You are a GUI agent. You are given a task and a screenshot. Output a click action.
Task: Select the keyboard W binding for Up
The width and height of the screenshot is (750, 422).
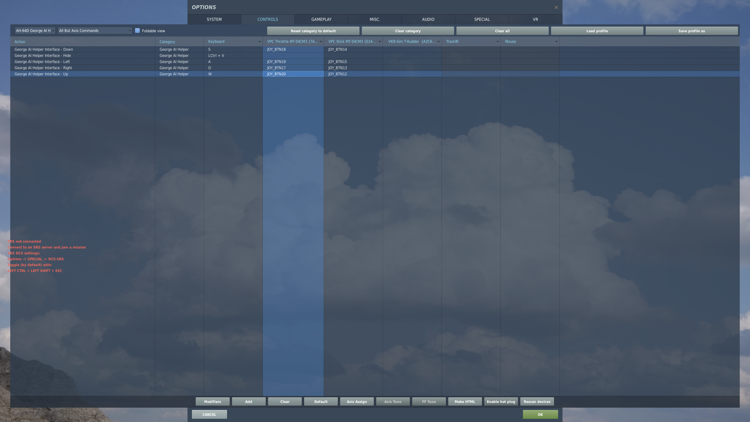click(233, 74)
